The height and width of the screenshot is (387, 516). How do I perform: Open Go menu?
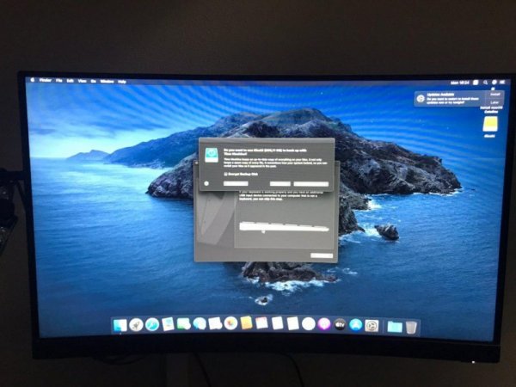(94, 81)
